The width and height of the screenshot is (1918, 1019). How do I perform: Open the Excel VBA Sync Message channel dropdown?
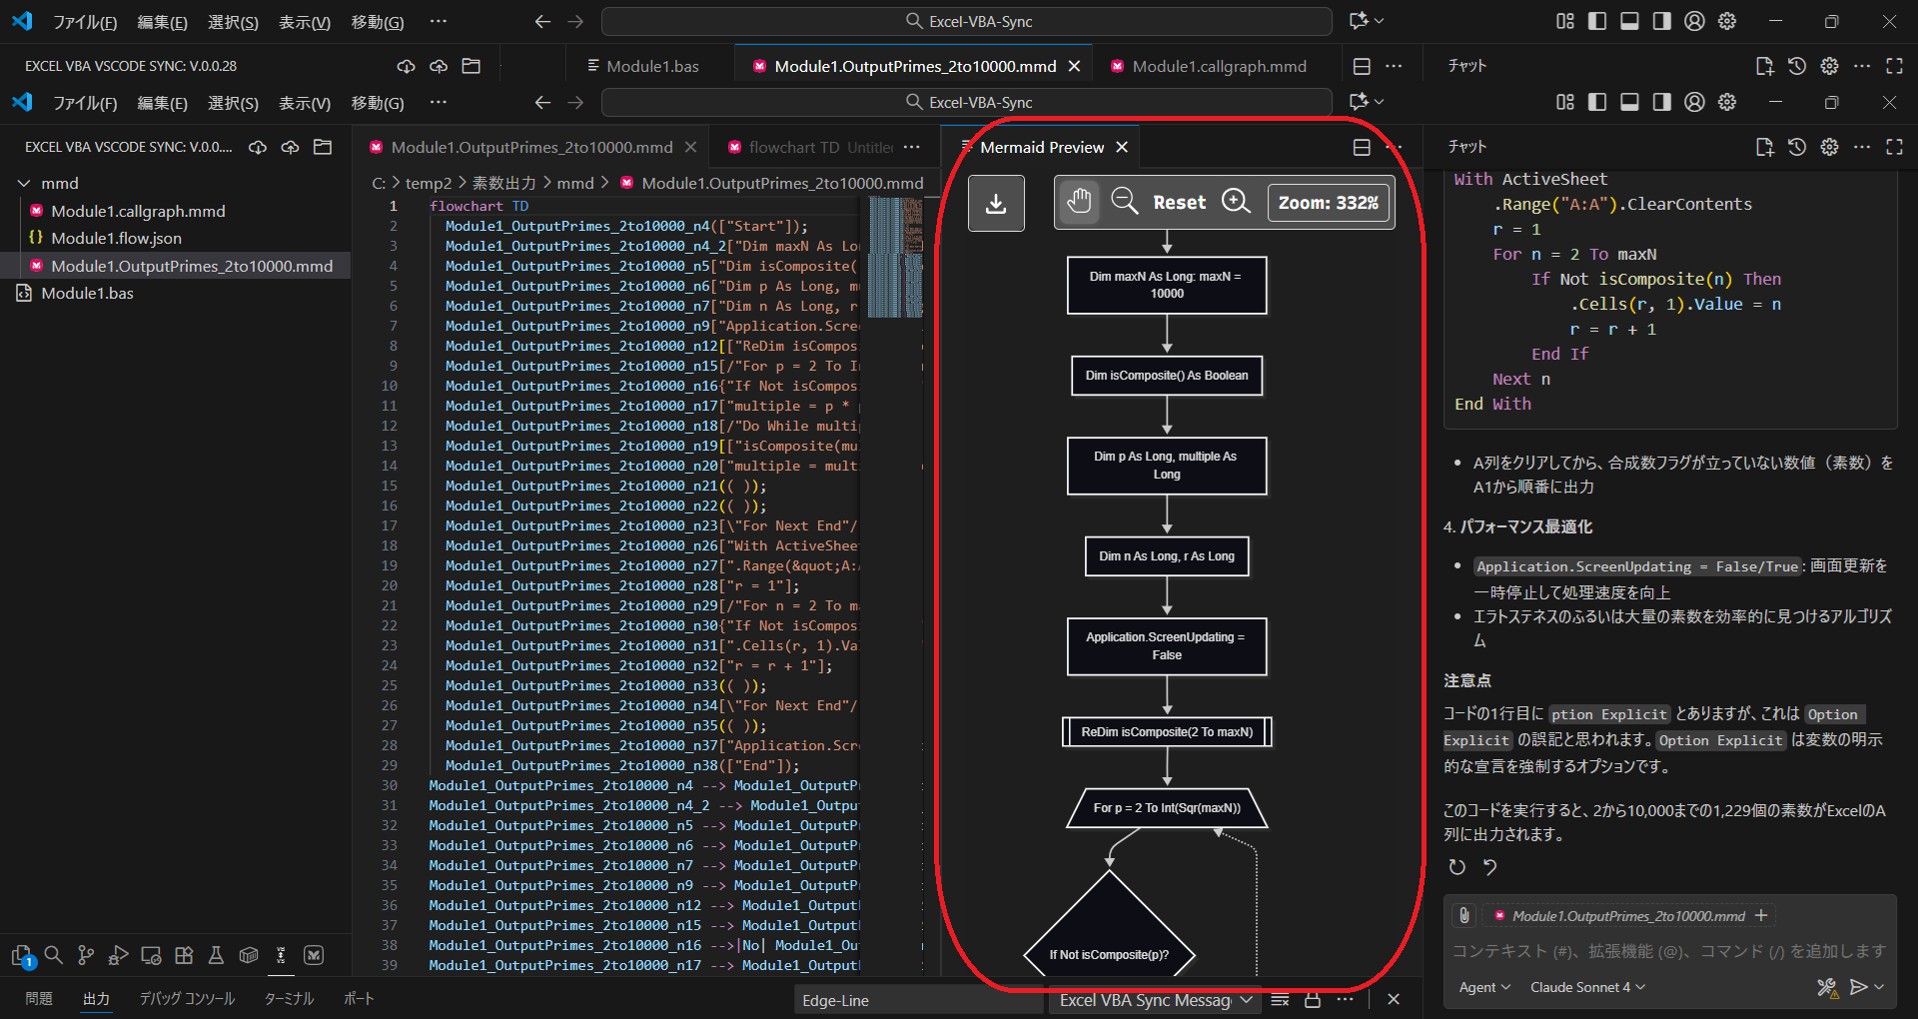(1155, 999)
